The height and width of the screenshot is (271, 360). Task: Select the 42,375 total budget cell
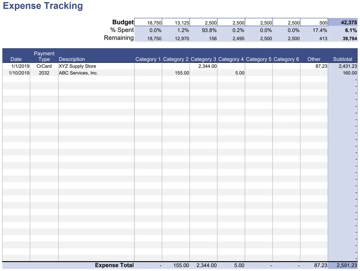(x=343, y=22)
